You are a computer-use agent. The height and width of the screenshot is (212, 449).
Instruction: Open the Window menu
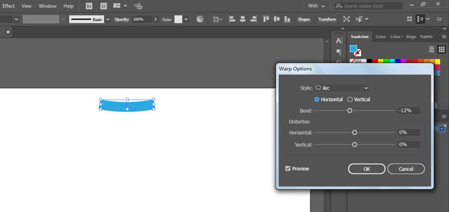click(x=48, y=6)
